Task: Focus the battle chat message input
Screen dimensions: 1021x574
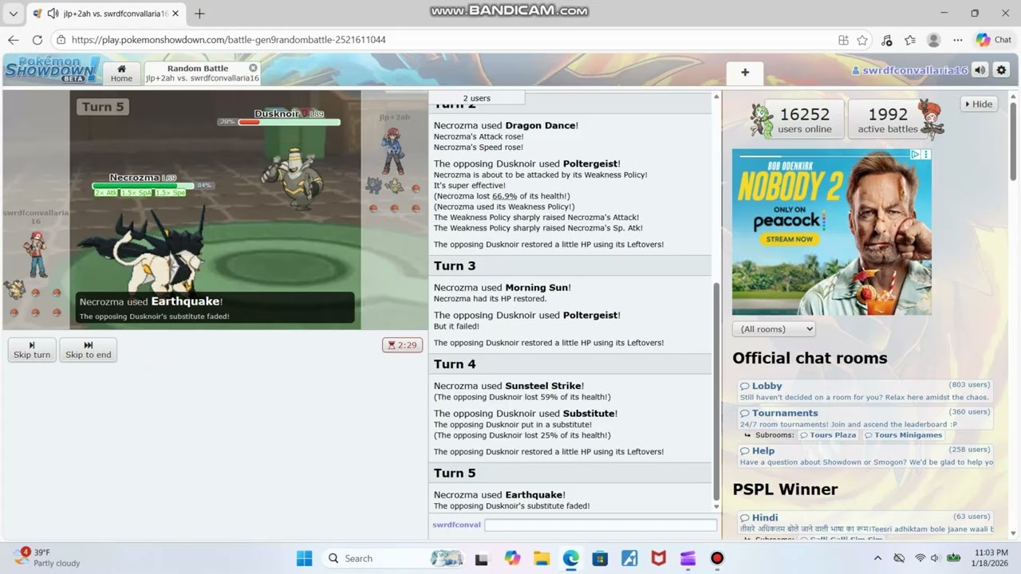Action: tap(600, 525)
